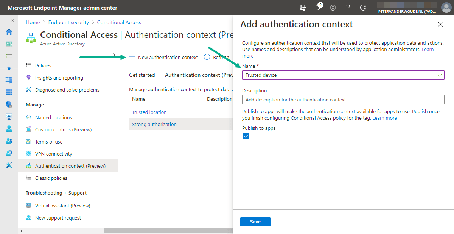Select the Troubleshooting wrench icon
454x234 pixels.
click(8, 165)
